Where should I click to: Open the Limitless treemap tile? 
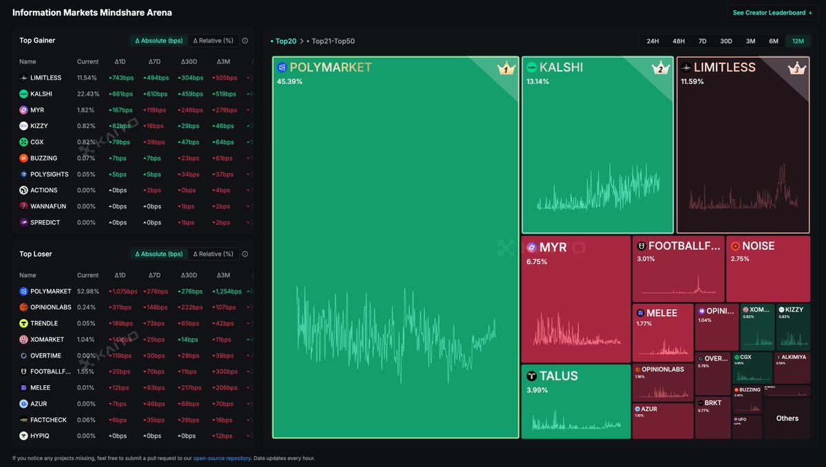click(743, 145)
